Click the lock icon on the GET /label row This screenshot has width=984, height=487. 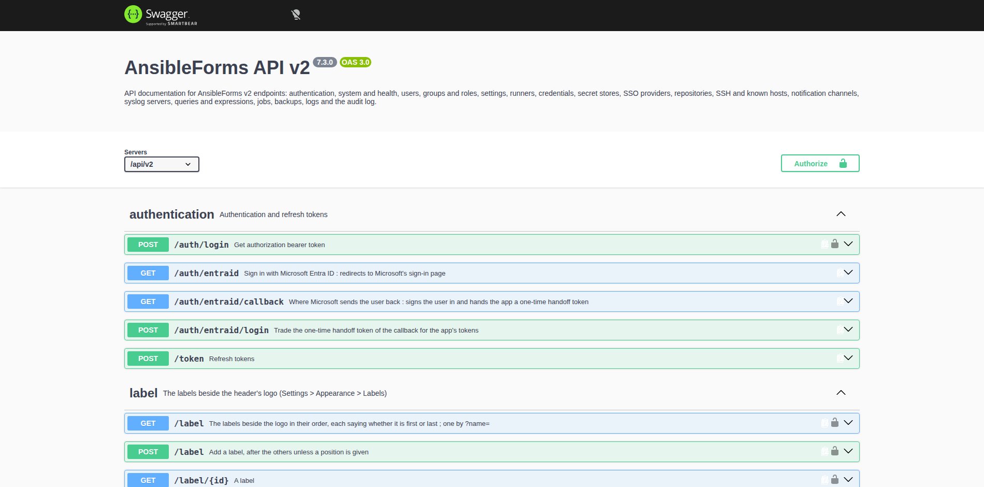(x=835, y=422)
